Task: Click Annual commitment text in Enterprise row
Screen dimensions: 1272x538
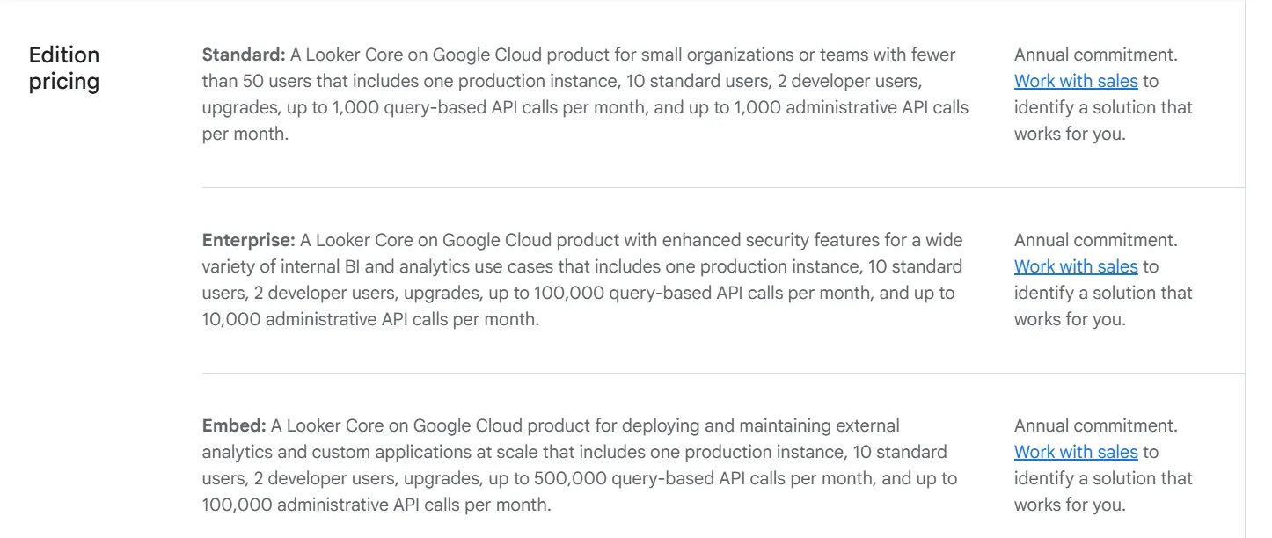Action: [x=1095, y=240]
